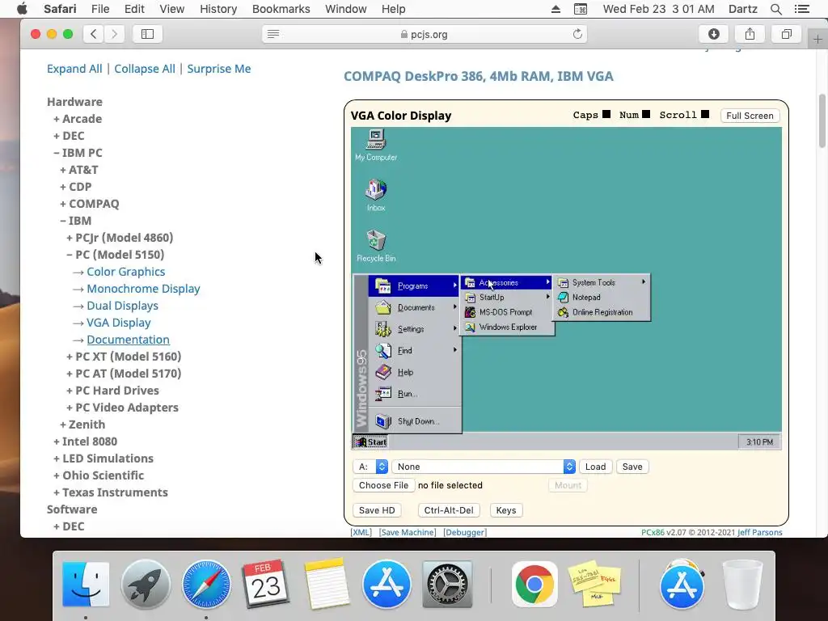Click Help in the Start menu

[x=415, y=372]
